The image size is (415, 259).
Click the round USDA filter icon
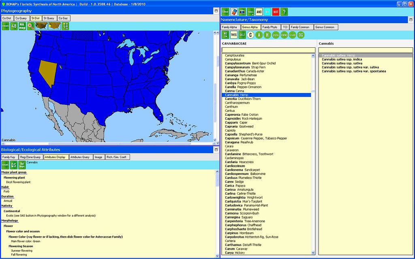(x=276, y=35)
